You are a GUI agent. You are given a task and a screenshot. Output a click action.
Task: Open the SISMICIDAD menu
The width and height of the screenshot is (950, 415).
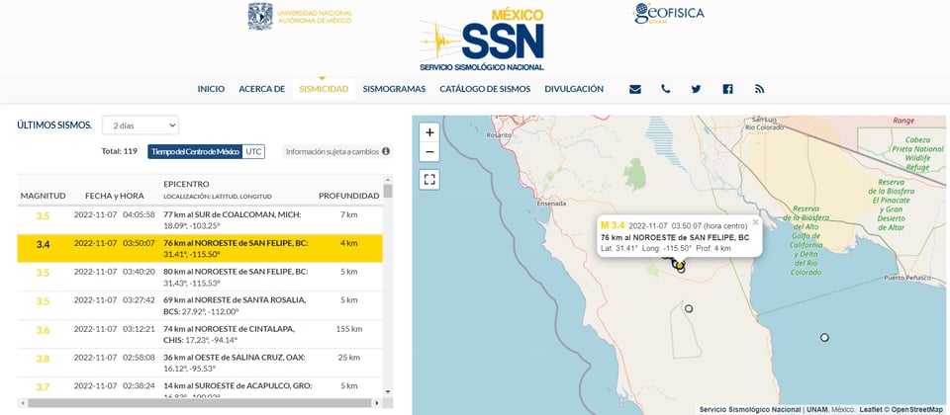click(x=324, y=89)
